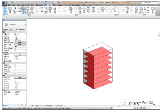
Task: Open the Switch Windows tool
Action: click(x=136, y=10)
